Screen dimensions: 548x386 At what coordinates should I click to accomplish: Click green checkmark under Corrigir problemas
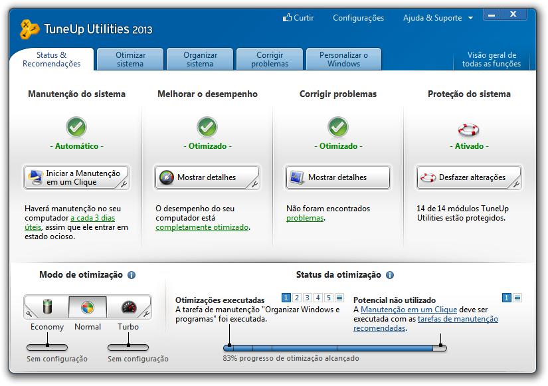338,127
